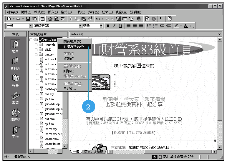
Task: Click the ABC spelling check icon
Action: coord(63,19)
